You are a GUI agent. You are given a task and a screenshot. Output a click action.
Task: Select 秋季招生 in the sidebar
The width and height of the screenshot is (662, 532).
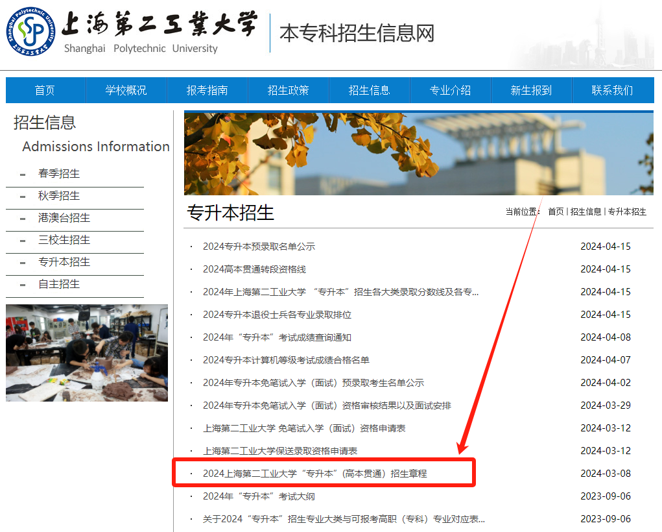(x=60, y=197)
